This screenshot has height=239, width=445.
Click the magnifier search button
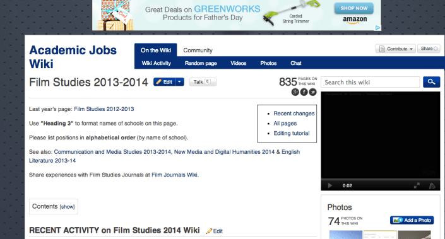point(431,82)
